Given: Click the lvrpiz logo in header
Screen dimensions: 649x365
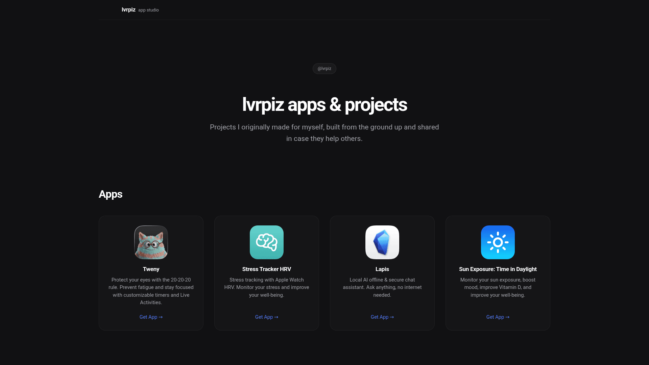Looking at the screenshot, I should [x=128, y=10].
